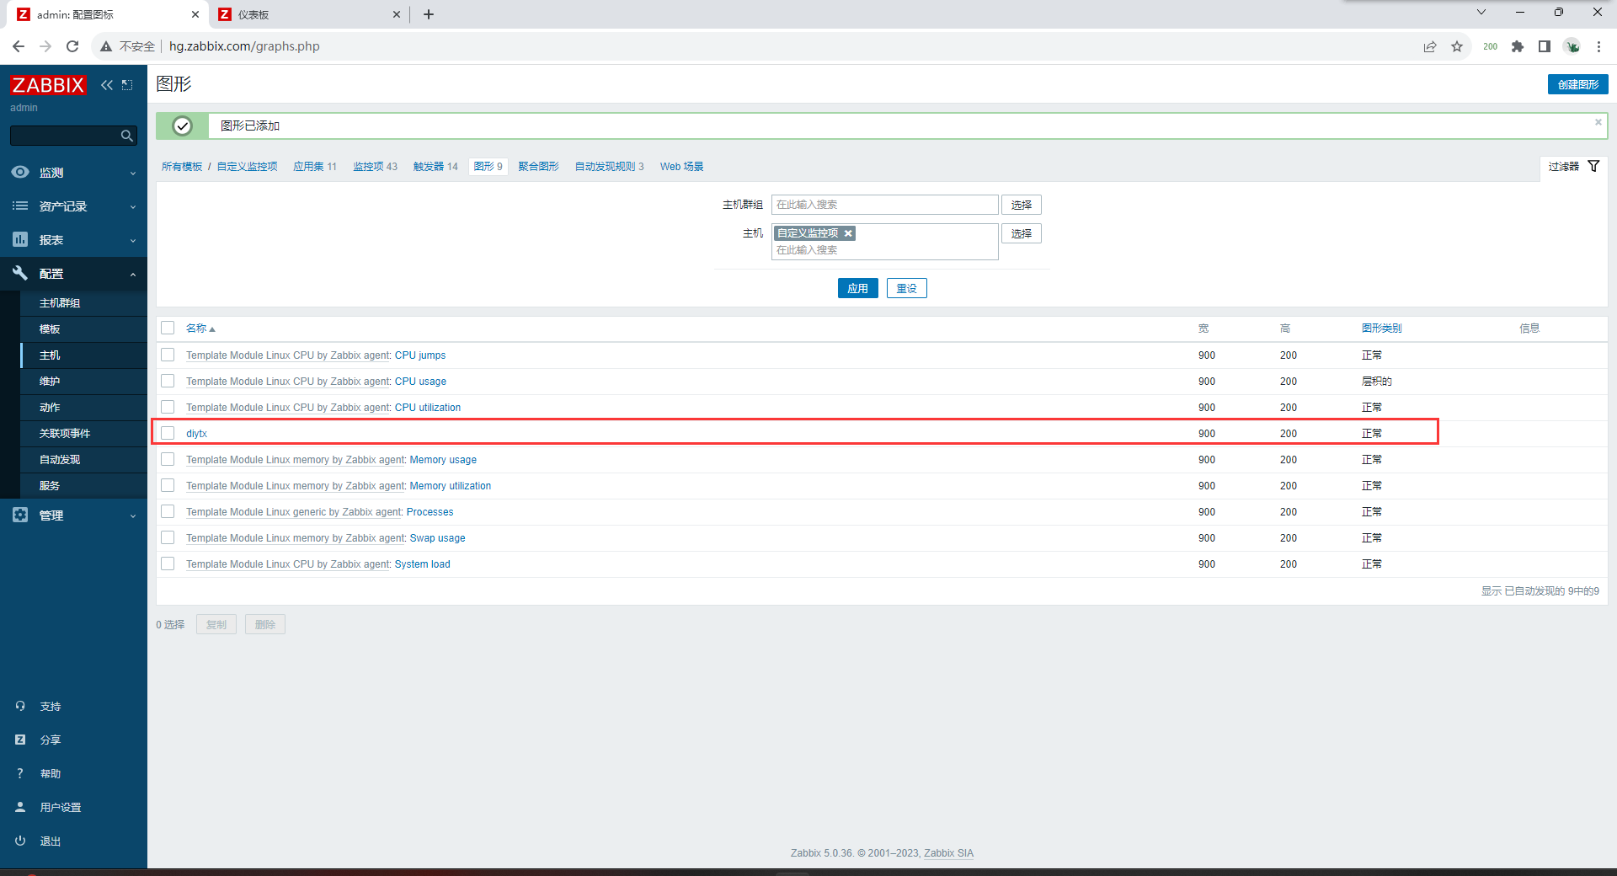
Task: Dismiss the 图形已添加 message
Action: point(1598,123)
